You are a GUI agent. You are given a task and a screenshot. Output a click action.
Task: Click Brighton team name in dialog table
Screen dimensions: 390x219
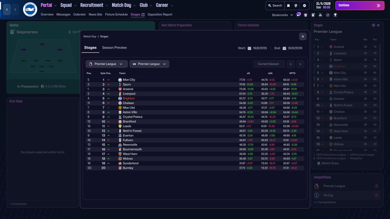[129, 98]
